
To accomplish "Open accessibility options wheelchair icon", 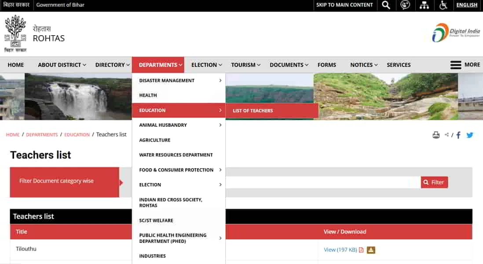I will (x=443, y=5).
